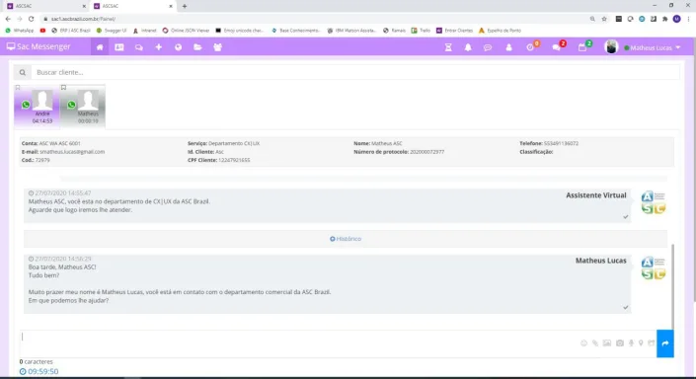This screenshot has width=696, height=379.
Task: Open Base Conhecimento bookmark
Action: 295,31
